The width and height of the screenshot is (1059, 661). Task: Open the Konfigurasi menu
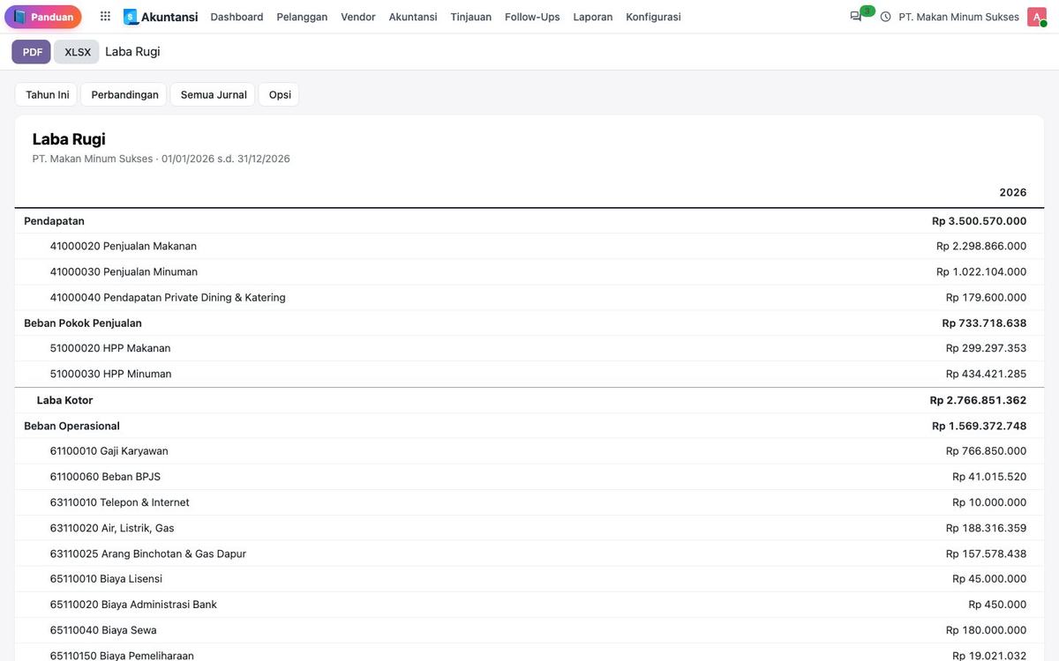tap(653, 17)
